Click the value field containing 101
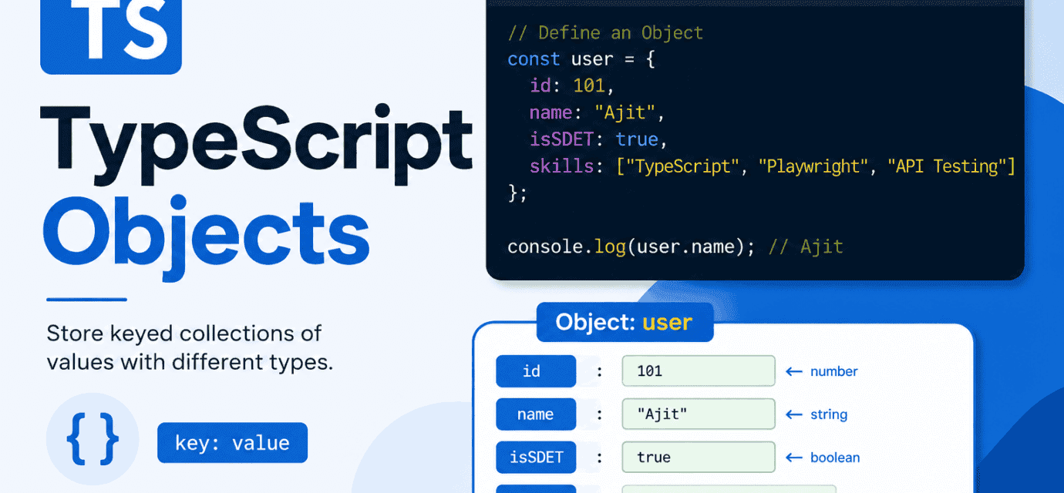This screenshot has width=1064, height=493. 699,371
